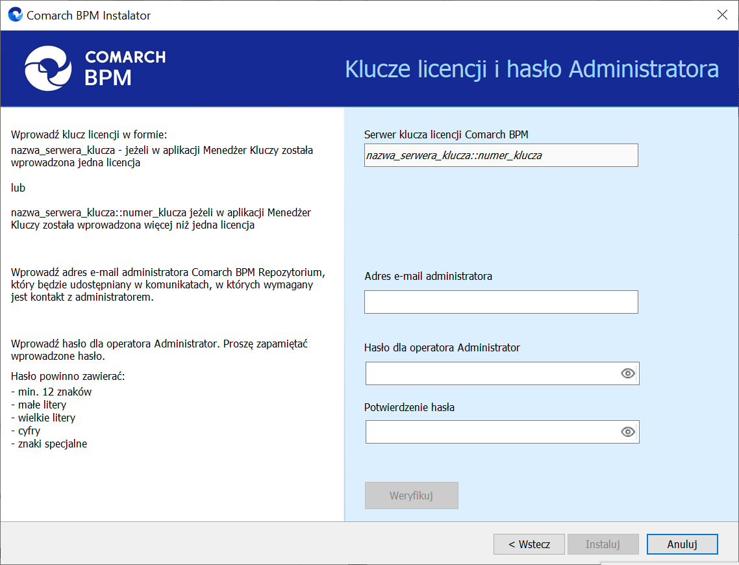
Task: Reveal the password confirmation with the eye icon
Action: click(x=627, y=432)
